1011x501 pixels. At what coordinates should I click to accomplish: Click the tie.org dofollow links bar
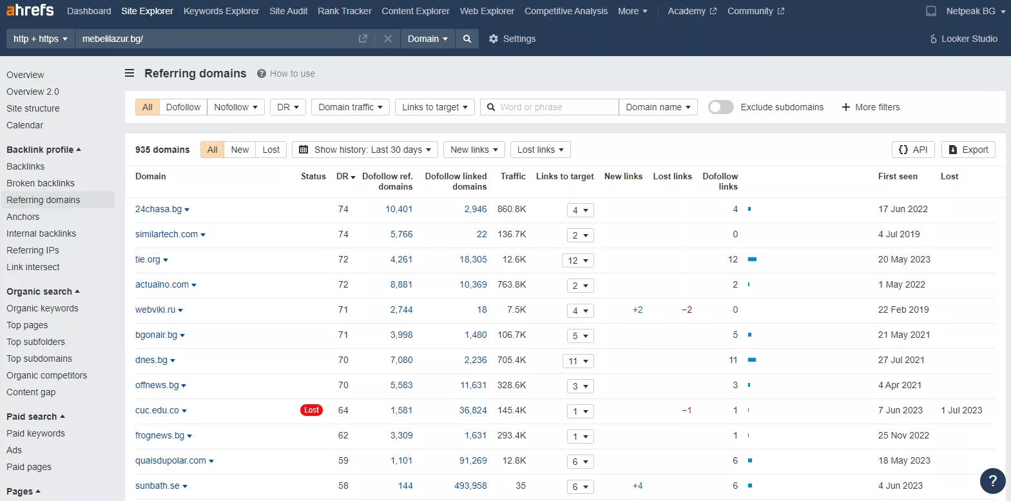[752, 259]
